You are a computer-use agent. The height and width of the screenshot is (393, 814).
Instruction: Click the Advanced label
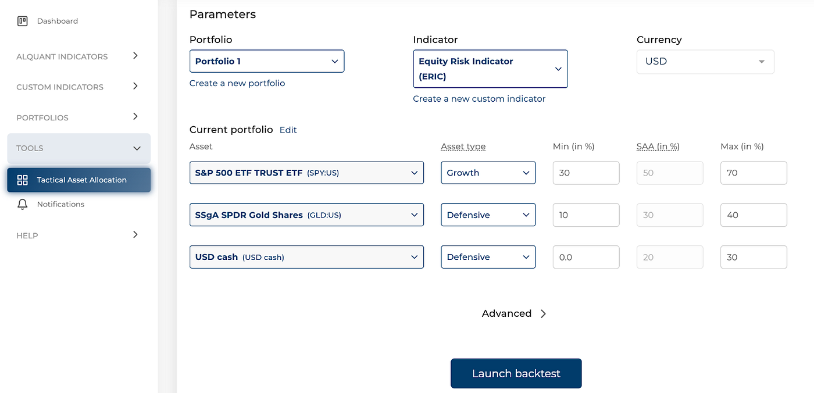pyautogui.click(x=506, y=313)
